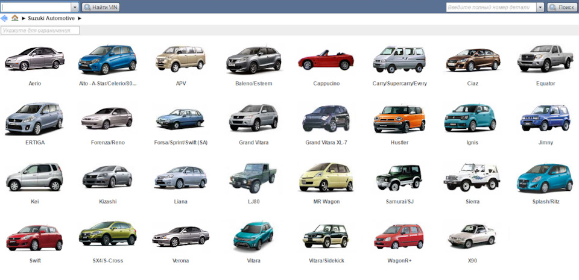Click the MR Wagon label
Image resolution: width=579 pixels, height=280 pixels.
coord(326,202)
